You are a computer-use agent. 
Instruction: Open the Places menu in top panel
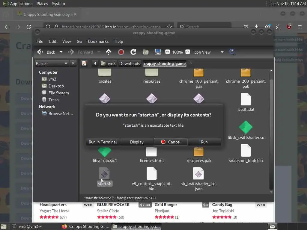[42, 4]
